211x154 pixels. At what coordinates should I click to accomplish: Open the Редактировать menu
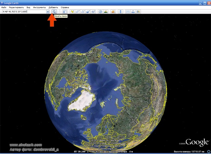tap(16, 7)
